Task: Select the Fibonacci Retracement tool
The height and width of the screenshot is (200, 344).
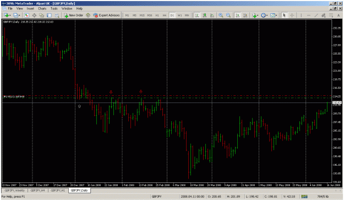Action: click(x=331, y=15)
